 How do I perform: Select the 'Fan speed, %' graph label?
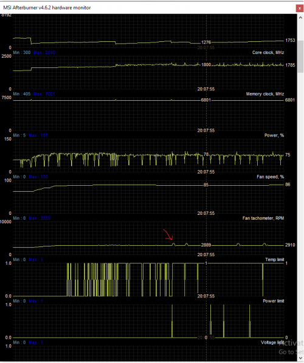270,177
